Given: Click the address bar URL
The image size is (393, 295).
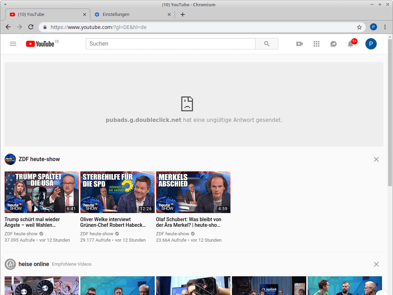Looking at the screenshot, I should 98,27.
